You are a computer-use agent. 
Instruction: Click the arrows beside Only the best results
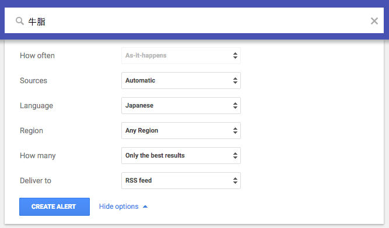tap(235, 155)
